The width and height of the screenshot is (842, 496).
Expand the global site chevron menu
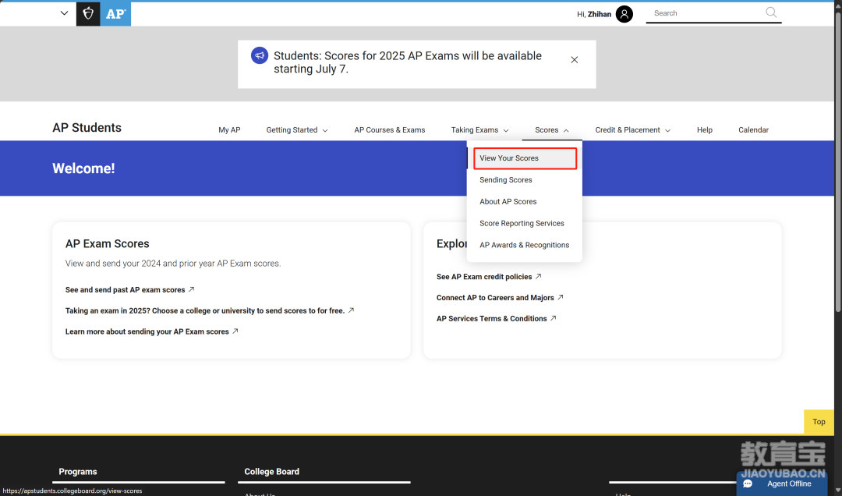pos(65,13)
